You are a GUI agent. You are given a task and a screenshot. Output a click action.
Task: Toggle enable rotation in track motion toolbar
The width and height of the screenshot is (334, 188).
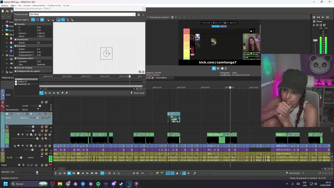pos(33,20)
